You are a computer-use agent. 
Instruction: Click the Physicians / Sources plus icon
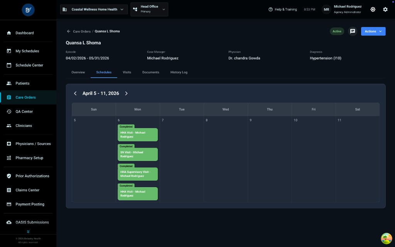(9, 144)
